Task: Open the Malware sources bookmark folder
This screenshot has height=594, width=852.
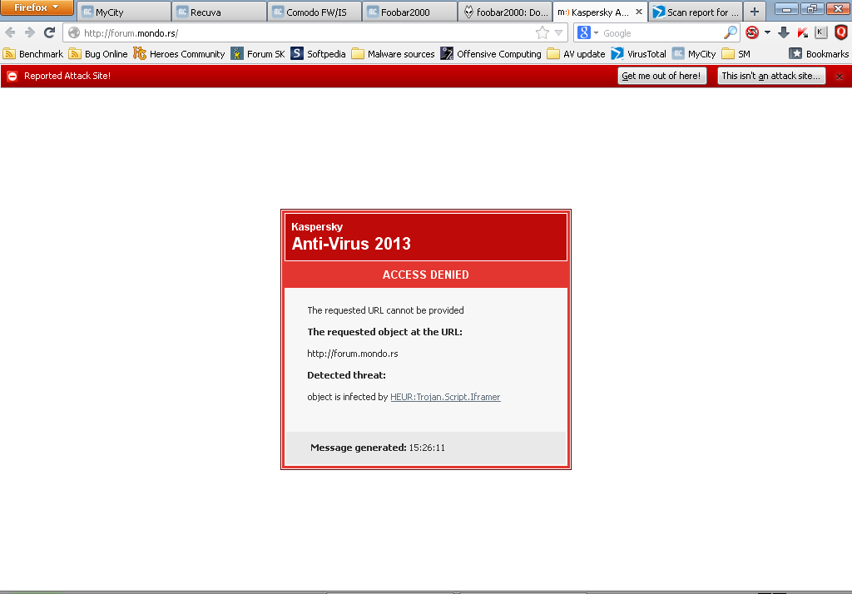Action: [393, 54]
